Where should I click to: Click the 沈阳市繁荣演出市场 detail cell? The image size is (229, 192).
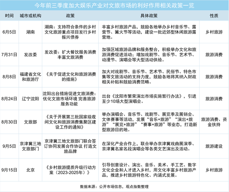[x=149, y=99]
